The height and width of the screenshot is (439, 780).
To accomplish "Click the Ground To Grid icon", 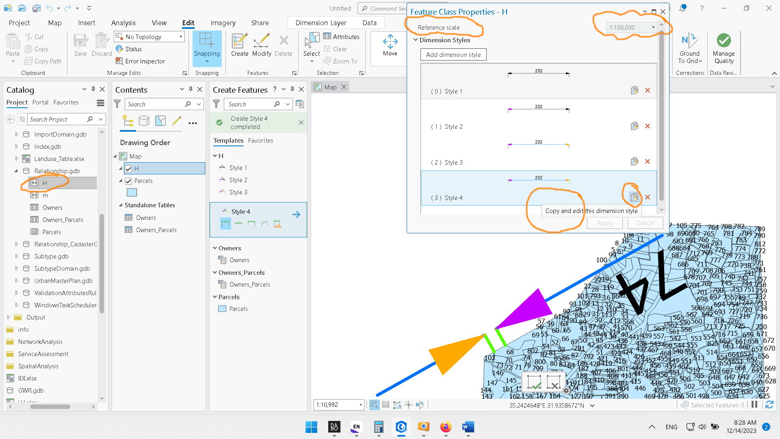I will click(x=689, y=45).
